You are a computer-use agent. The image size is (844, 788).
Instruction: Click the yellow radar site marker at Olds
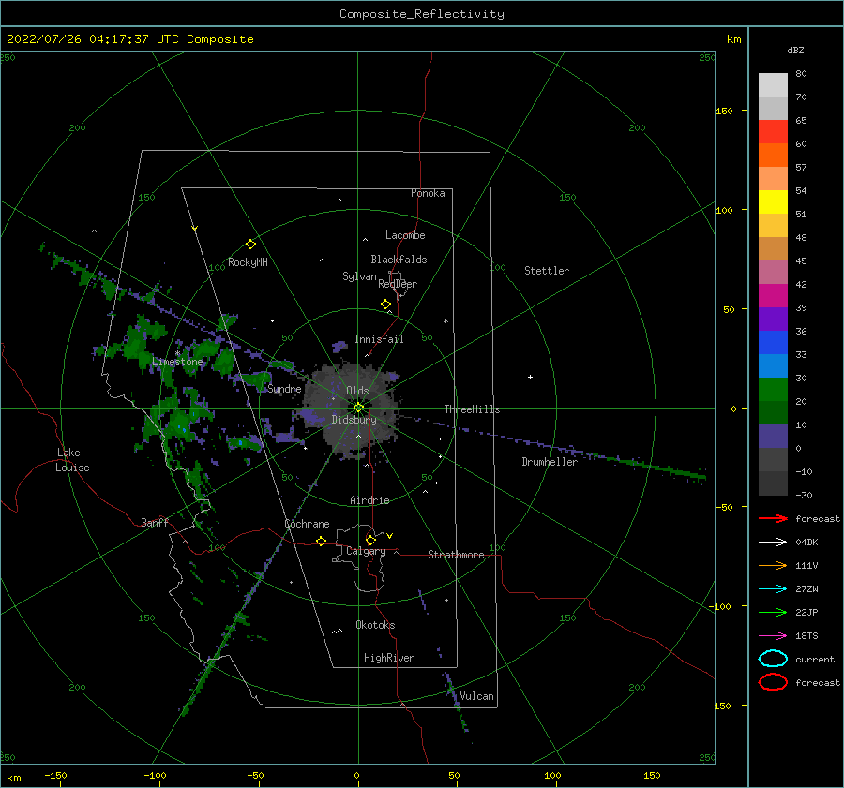pyautogui.click(x=358, y=408)
